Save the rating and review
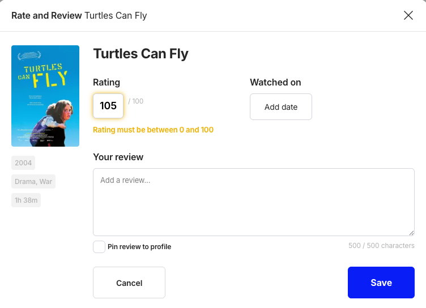 tap(381, 283)
